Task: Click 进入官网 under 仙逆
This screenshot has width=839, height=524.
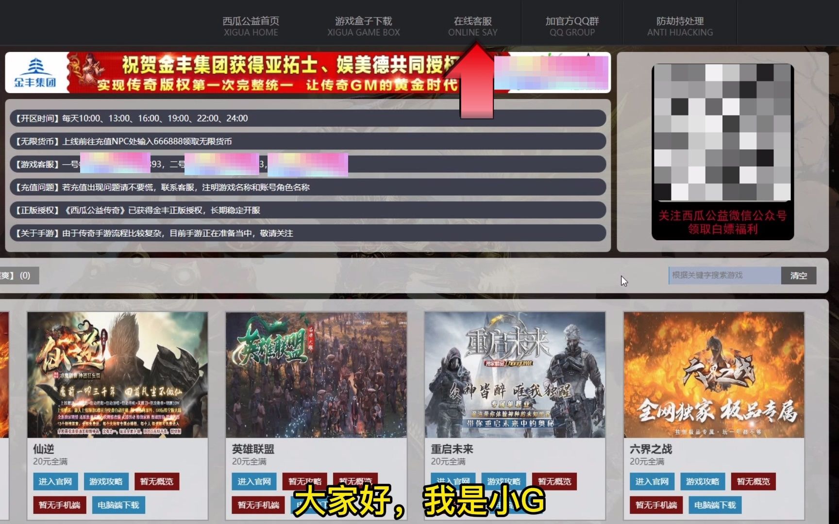Action: coord(55,481)
